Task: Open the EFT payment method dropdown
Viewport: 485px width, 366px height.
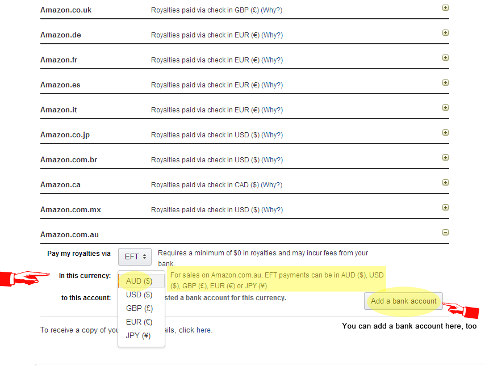Action: coord(135,256)
